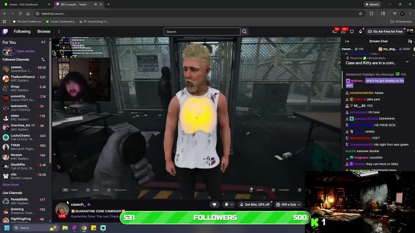The image size is (415, 233).
Task: Expand Show More followed channels
Action: (10, 185)
